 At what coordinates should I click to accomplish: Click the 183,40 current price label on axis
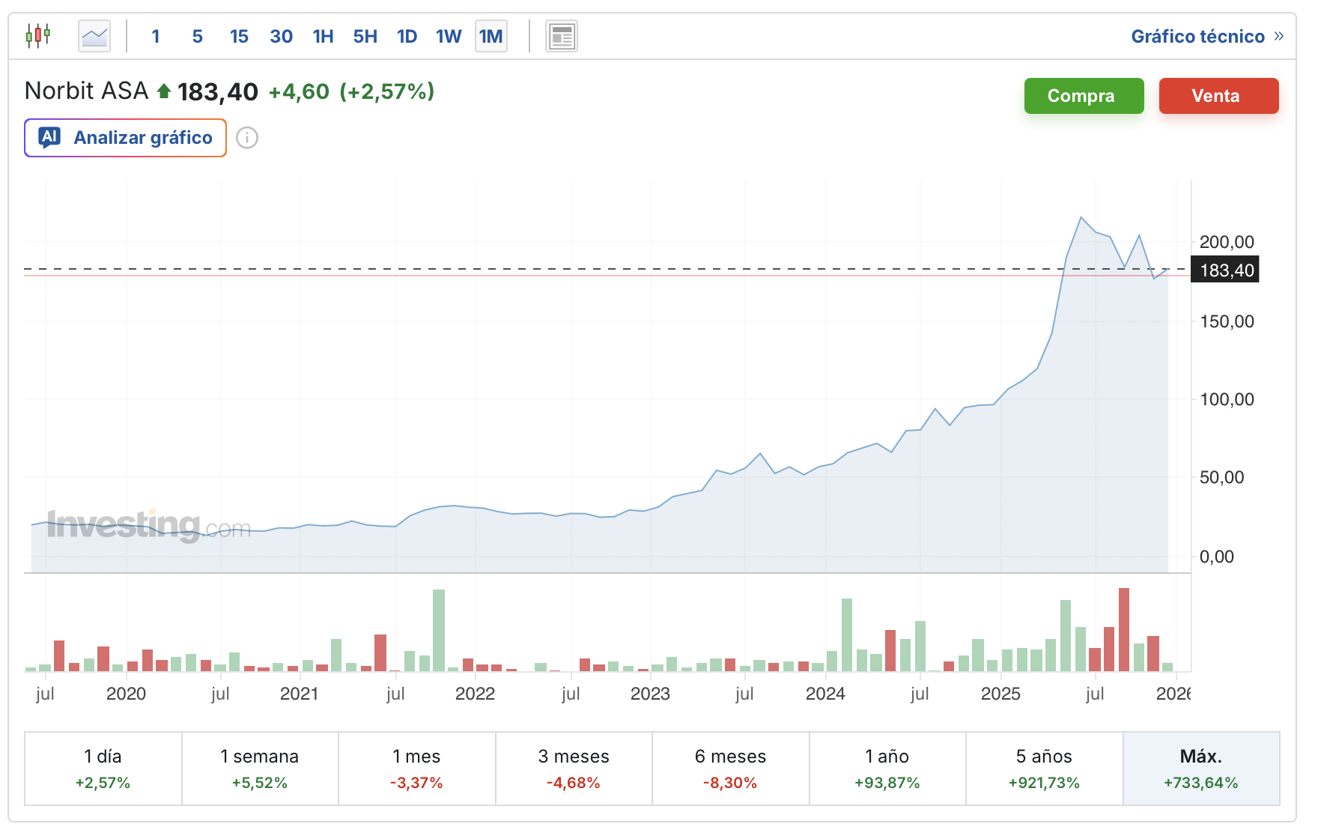click(1226, 270)
